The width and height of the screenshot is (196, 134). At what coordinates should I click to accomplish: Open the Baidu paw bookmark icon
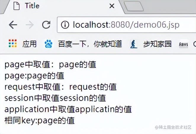49,44
